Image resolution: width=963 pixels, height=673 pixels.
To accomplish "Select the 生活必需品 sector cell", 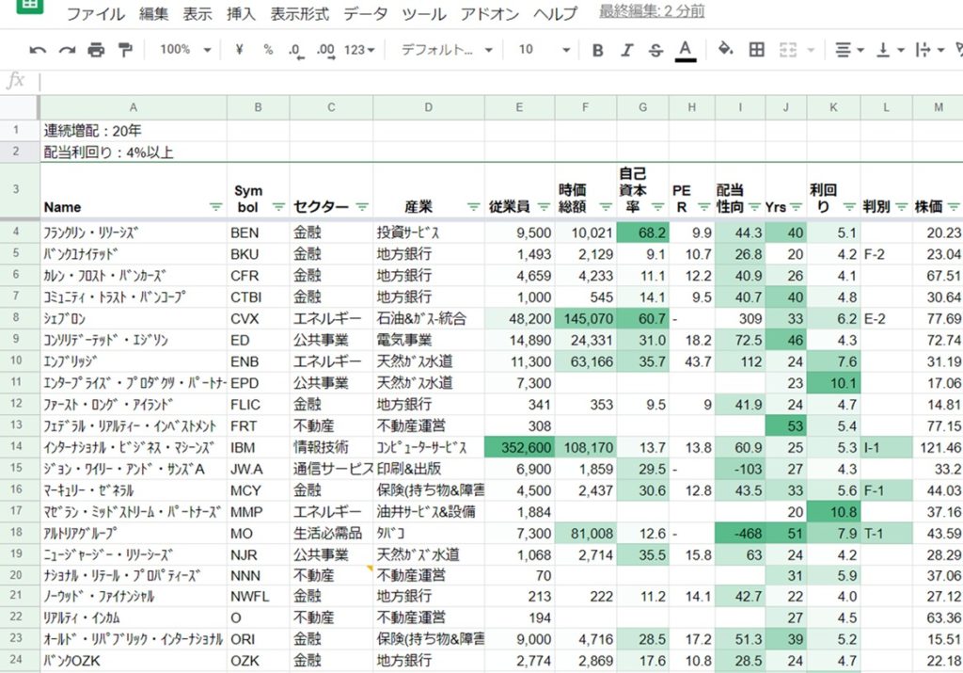I will (x=331, y=533).
